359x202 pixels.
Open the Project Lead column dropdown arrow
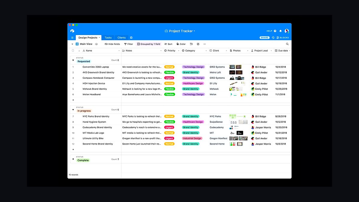pos(271,51)
